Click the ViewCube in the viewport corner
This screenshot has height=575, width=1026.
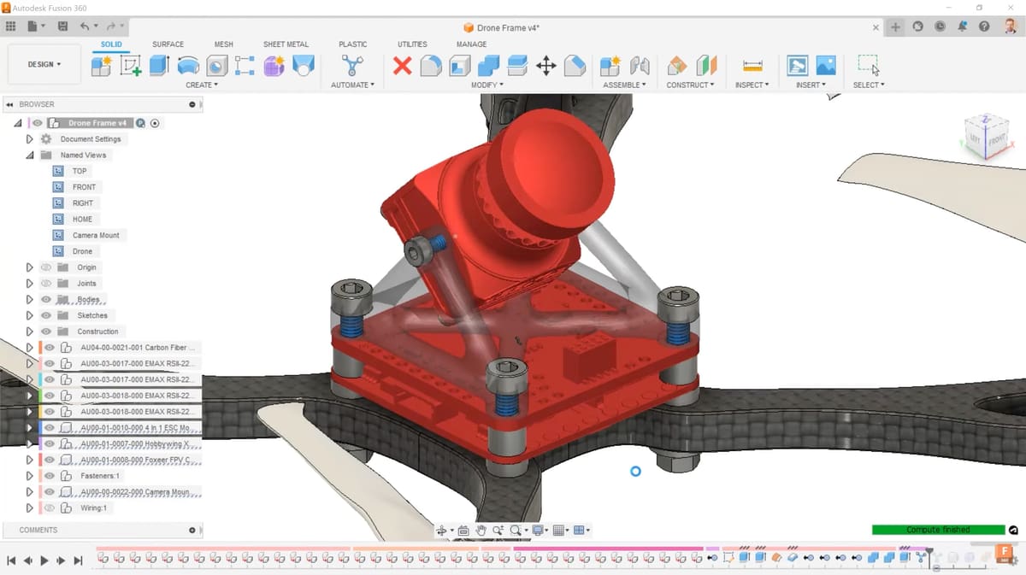(984, 136)
